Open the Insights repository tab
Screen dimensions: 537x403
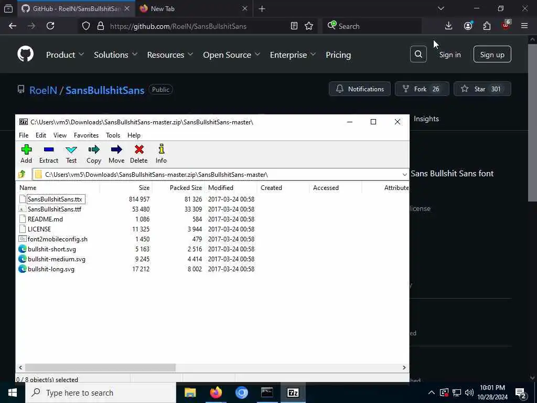point(426,119)
